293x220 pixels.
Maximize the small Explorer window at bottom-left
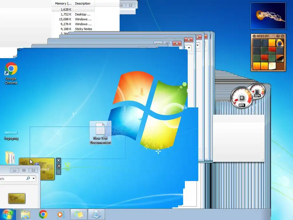24,170
